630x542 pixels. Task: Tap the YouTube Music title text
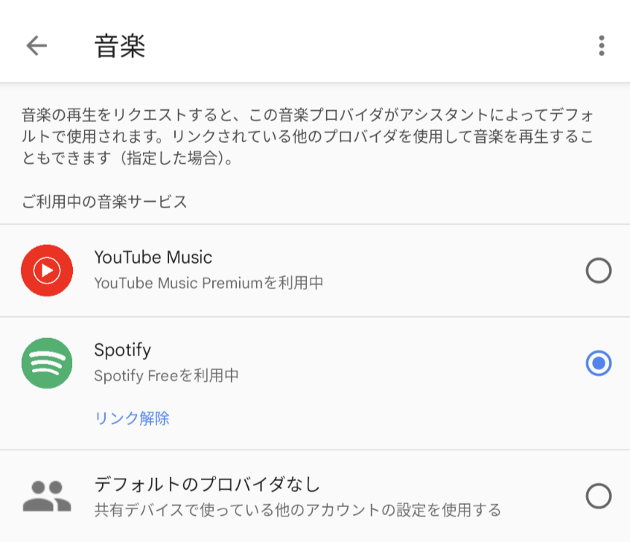(153, 257)
